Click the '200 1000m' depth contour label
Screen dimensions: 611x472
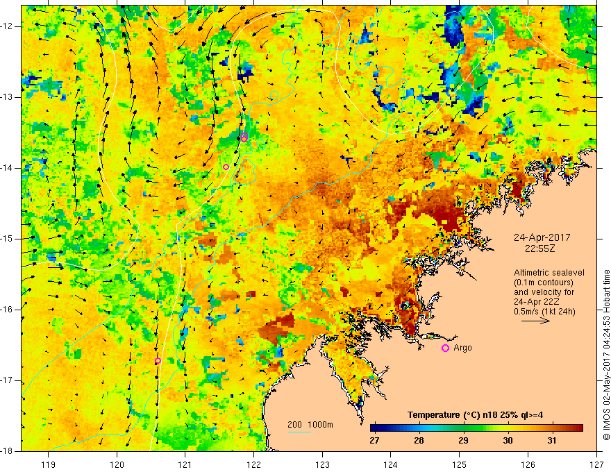(x=310, y=425)
